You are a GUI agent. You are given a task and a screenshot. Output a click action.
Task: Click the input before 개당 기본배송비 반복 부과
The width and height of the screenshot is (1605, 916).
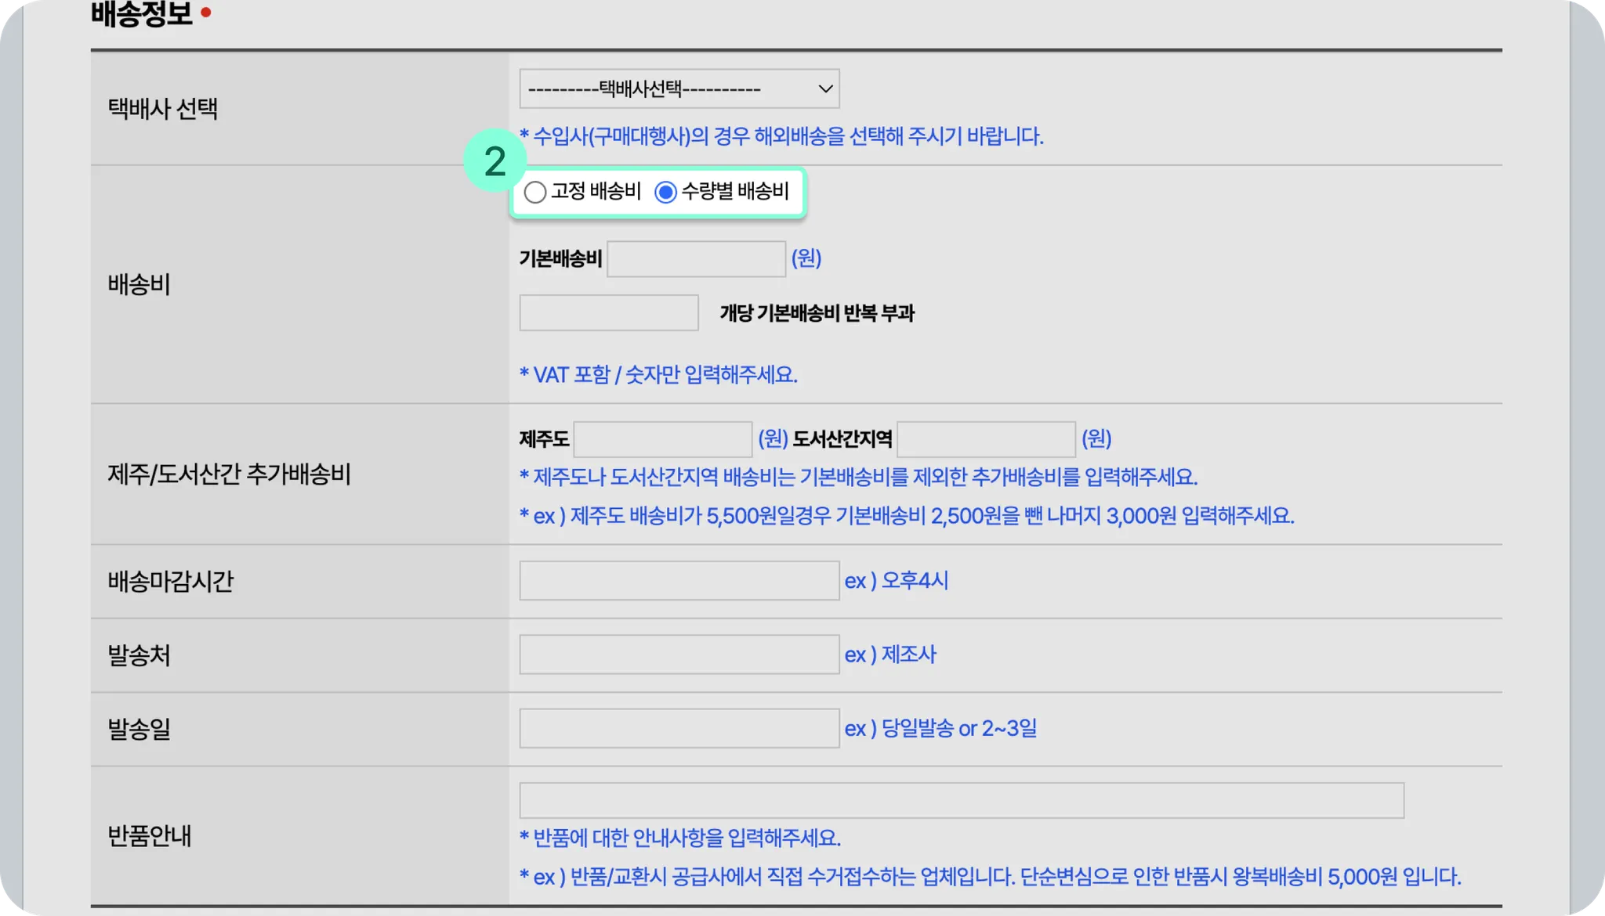click(x=608, y=313)
